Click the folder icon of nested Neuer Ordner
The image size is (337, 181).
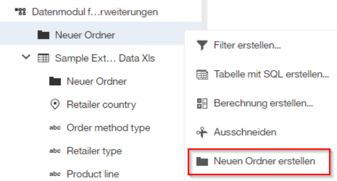pos(55,82)
